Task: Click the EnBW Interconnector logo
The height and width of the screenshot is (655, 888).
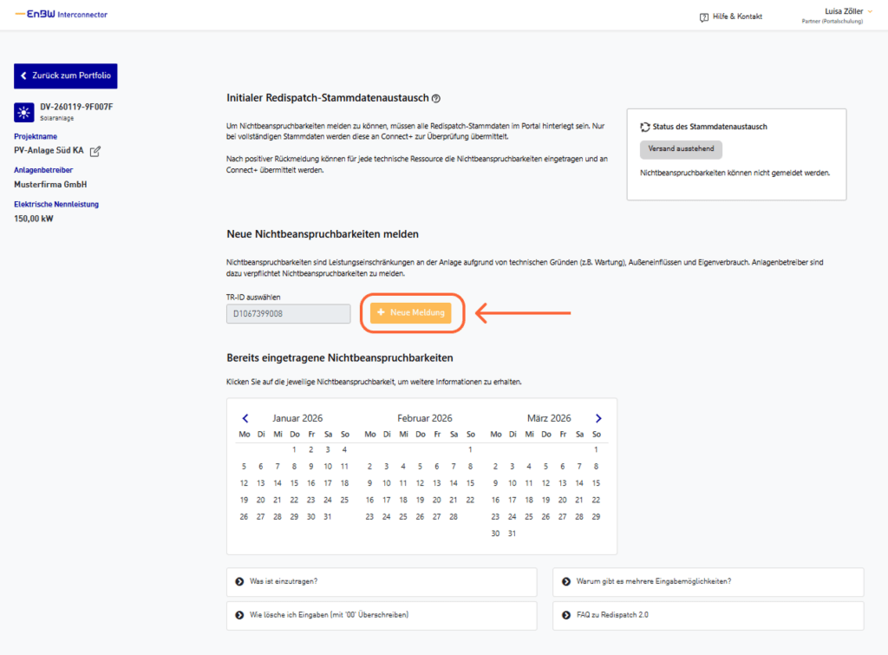Action: 61,15
